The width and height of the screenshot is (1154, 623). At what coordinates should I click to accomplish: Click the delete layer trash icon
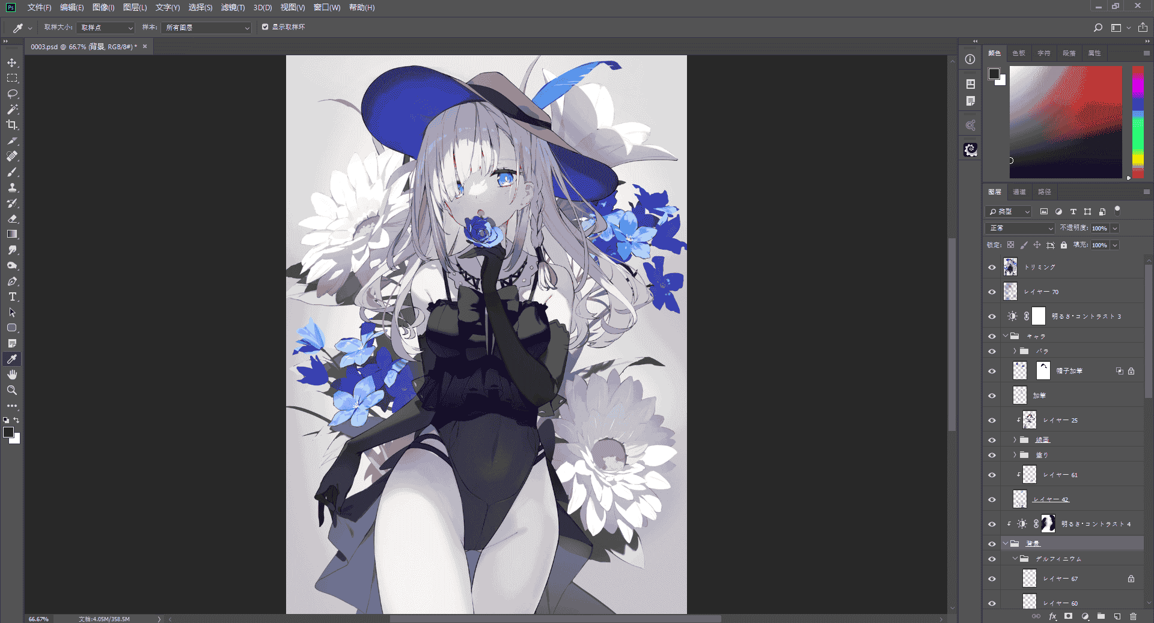click(1133, 616)
